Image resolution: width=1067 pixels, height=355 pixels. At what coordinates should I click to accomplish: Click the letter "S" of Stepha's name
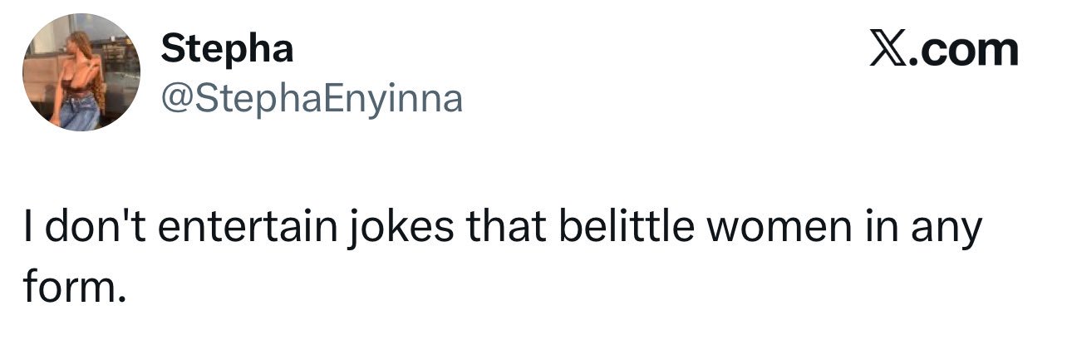tap(172, 48)
